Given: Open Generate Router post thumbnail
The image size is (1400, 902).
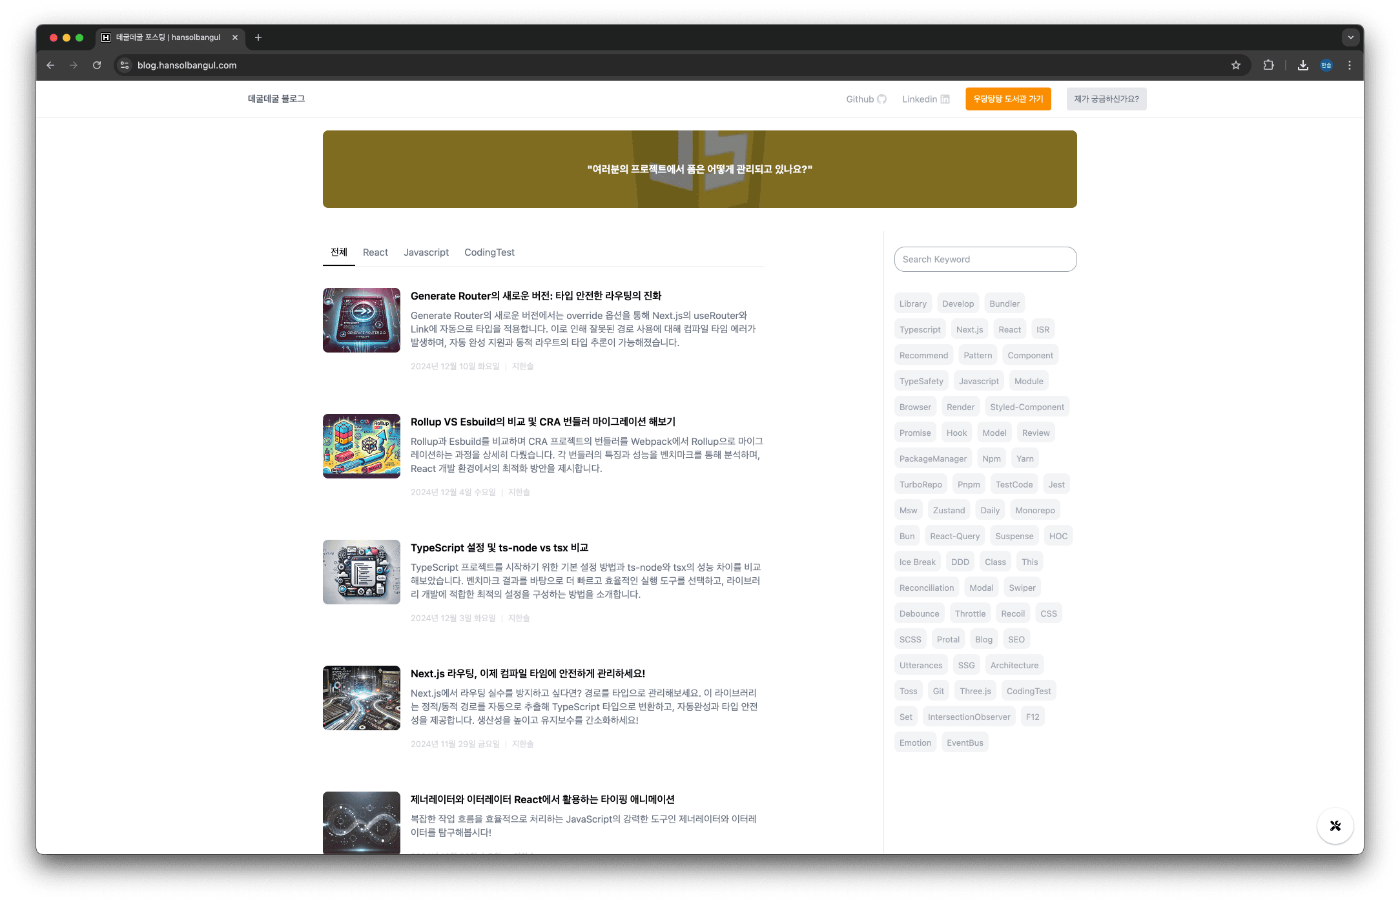Looking at the screenshot, I should [362, 320].
